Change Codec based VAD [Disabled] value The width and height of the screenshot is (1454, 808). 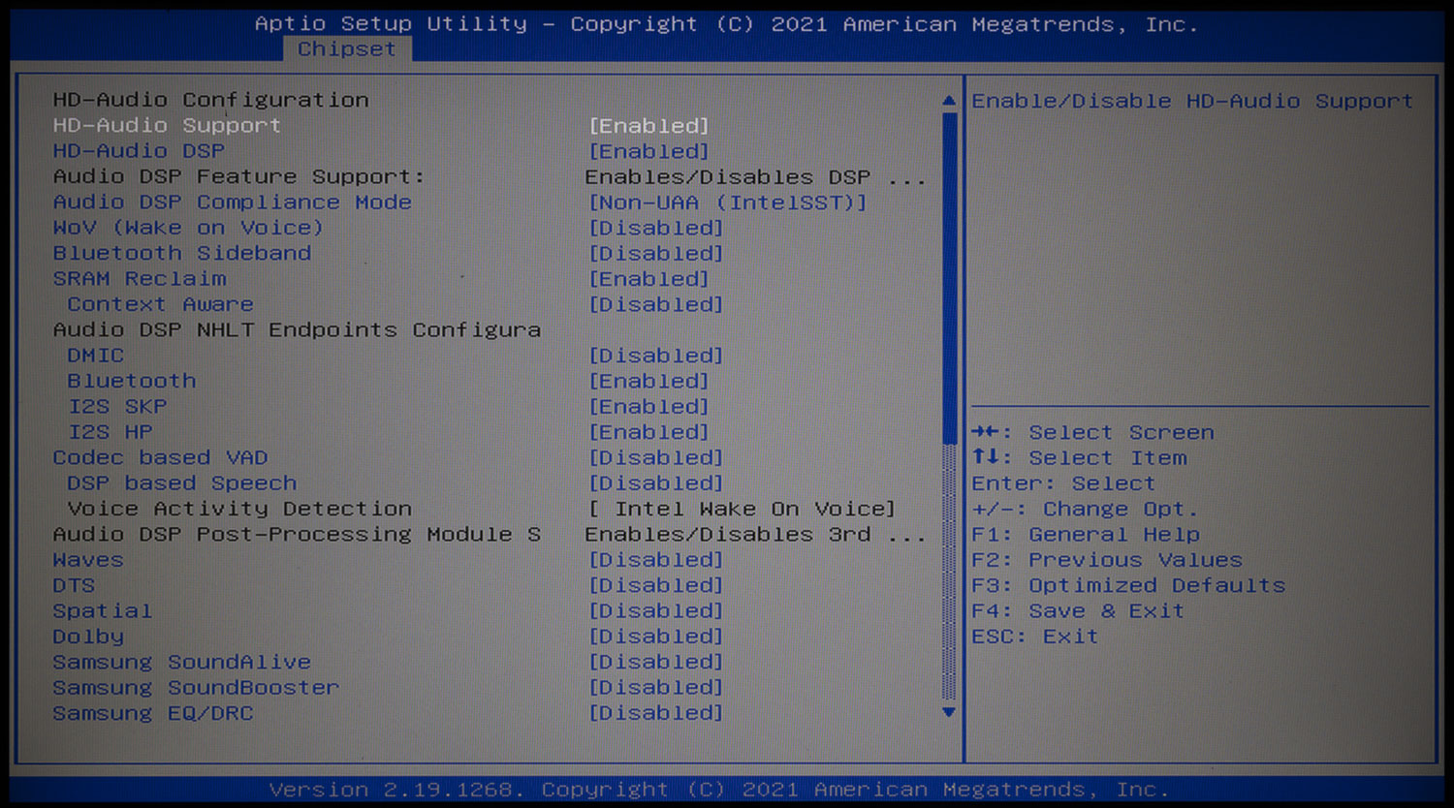(656, 457)
